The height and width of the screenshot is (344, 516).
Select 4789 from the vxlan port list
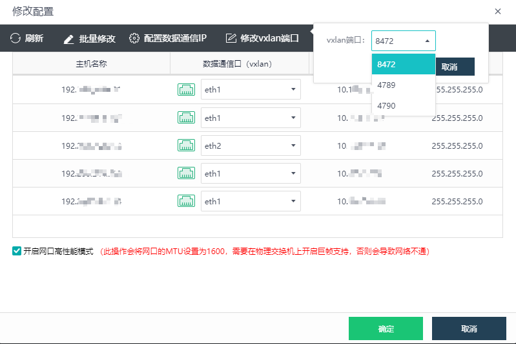tap(387, 85)
